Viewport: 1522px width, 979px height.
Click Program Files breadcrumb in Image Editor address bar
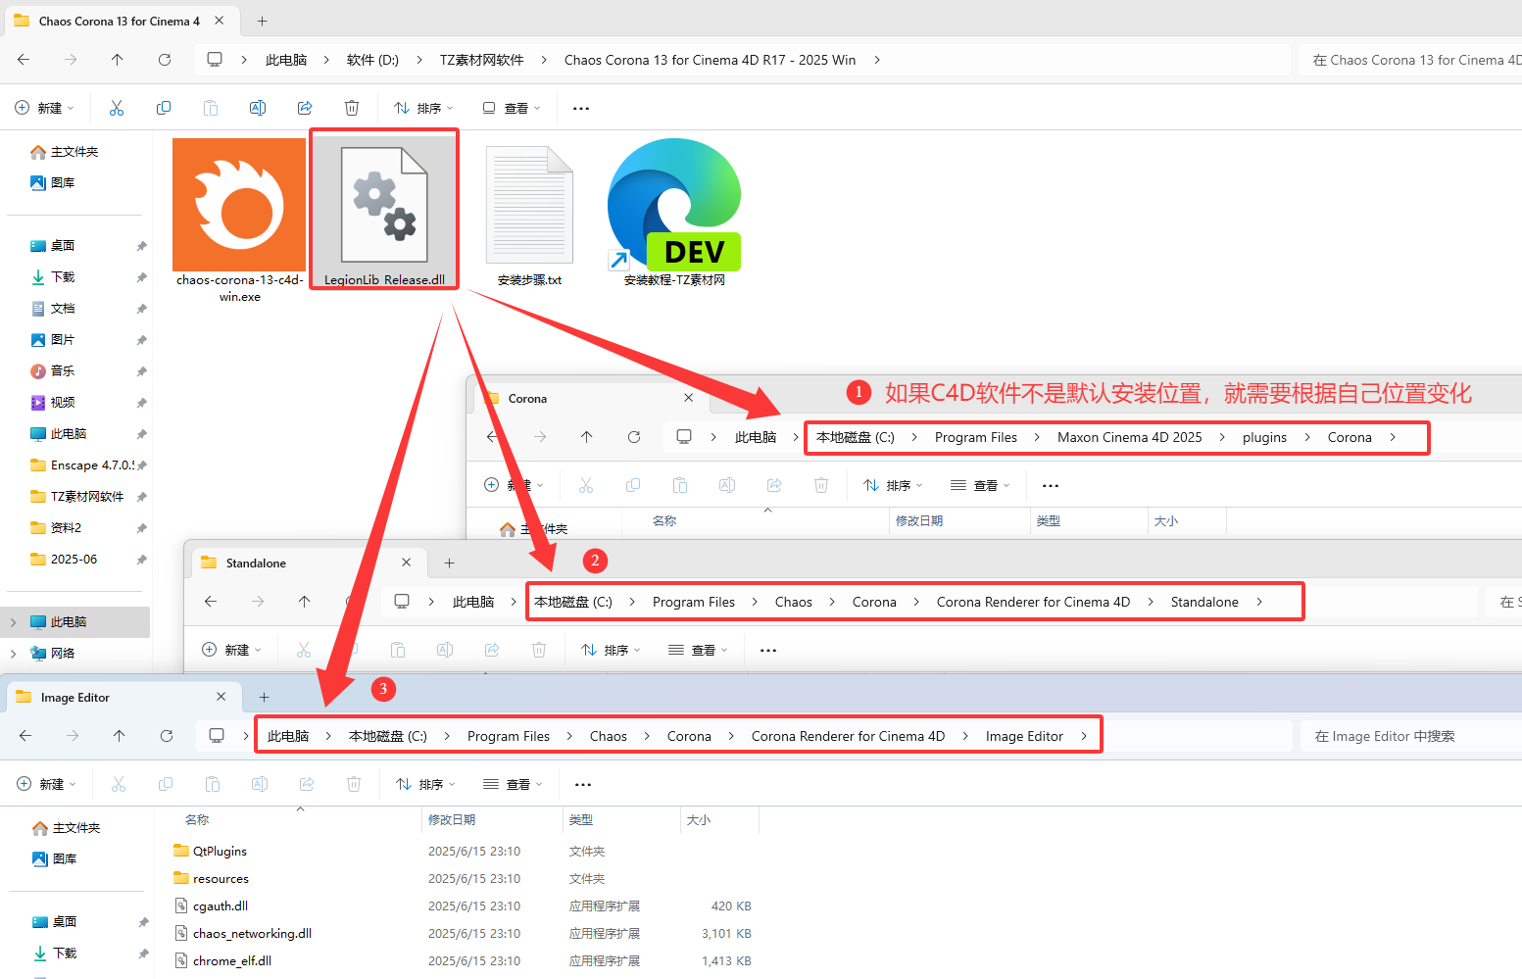pyautogui.click(x=509, y=736)
